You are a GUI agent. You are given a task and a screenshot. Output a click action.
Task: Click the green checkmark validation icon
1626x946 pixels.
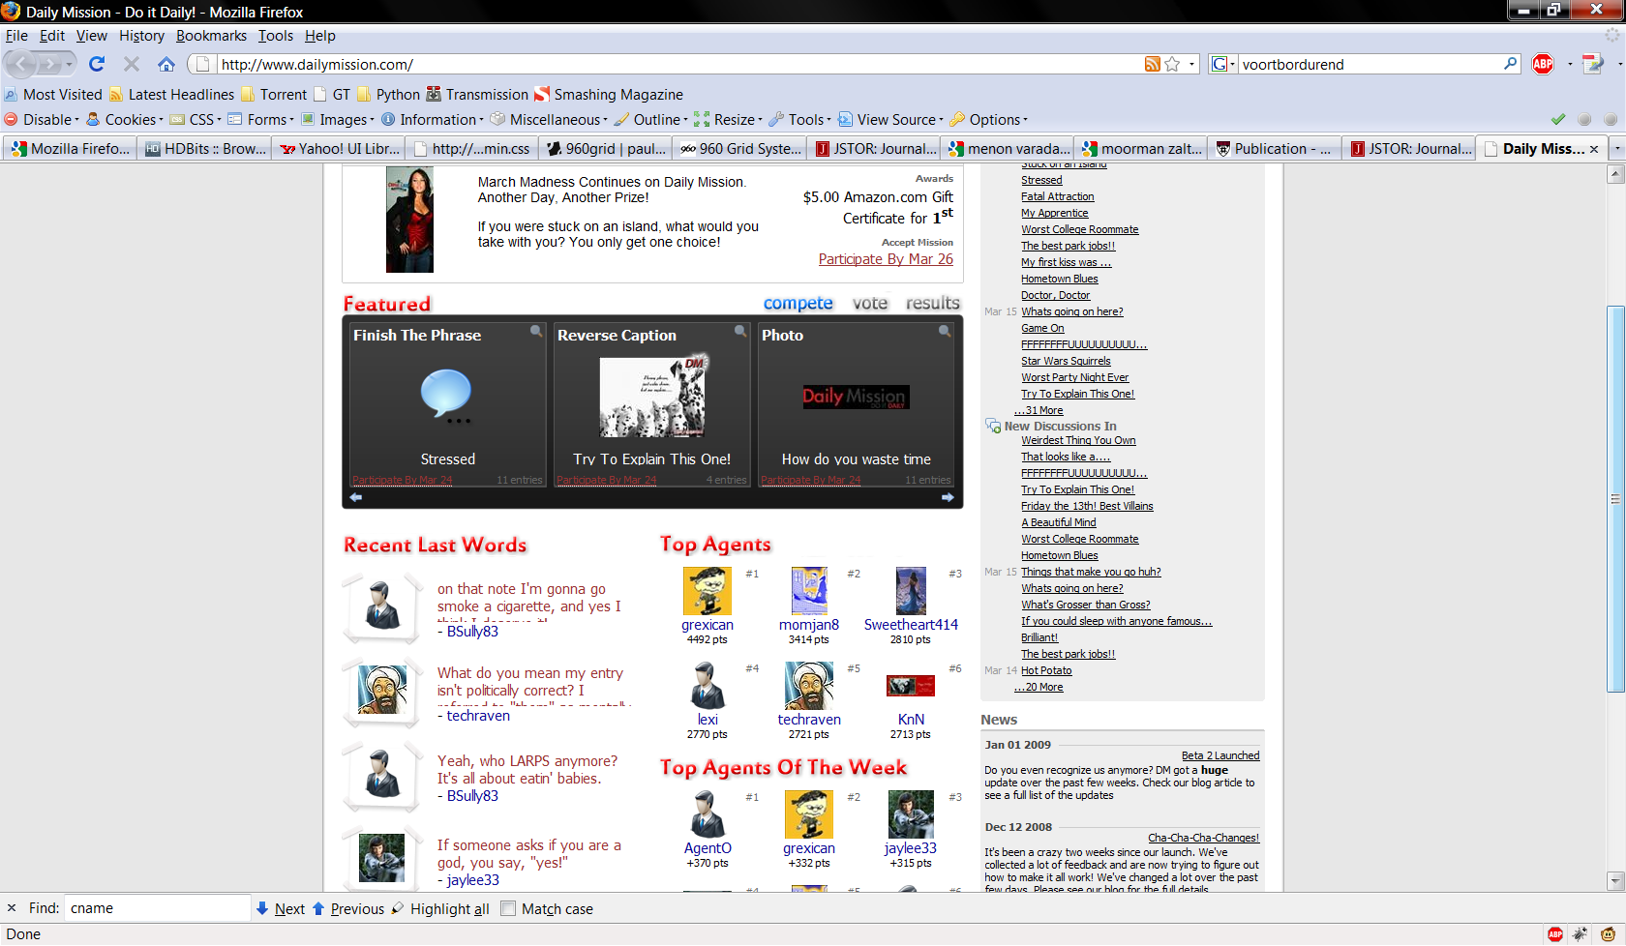(x=1558, y=120)
